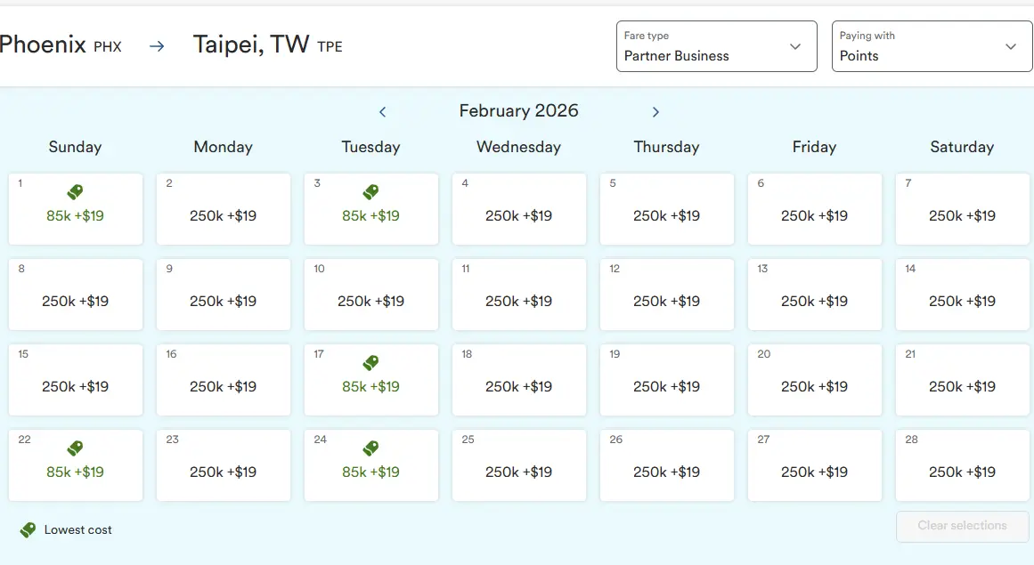Viewport: 1034px width, 565px height.
Task: Pick February 28 date cell
Action: pyautogui.click(x=962, y=465)
